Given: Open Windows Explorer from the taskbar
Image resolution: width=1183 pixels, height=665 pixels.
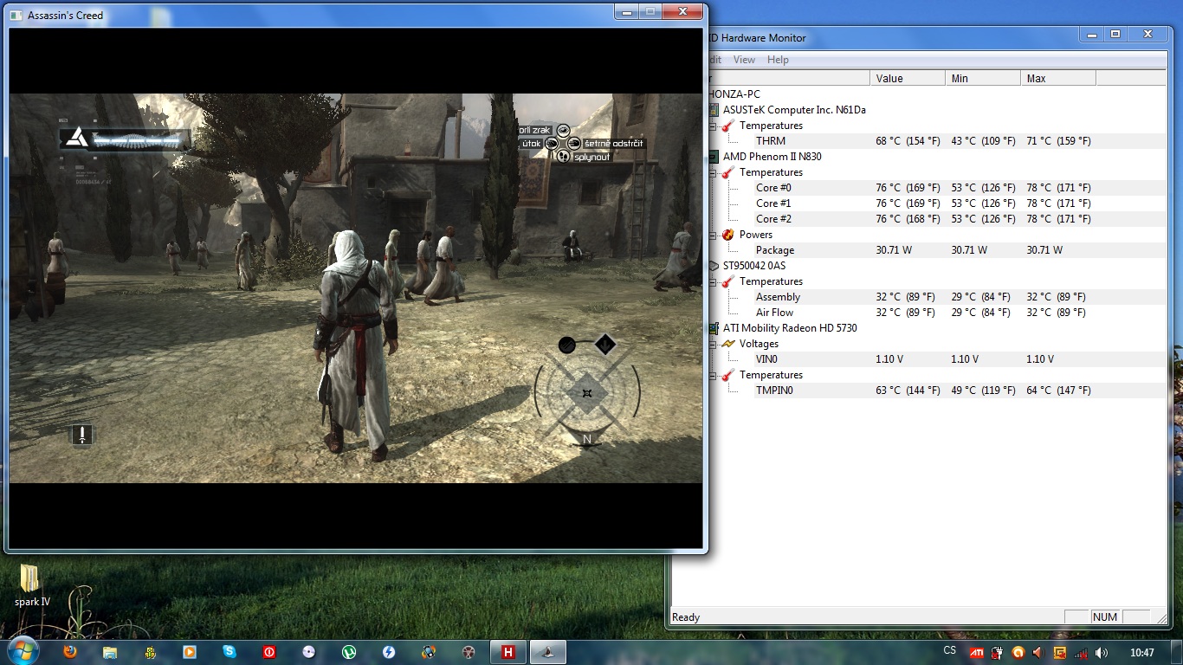Looking at the screenshot, I should 110,652.
